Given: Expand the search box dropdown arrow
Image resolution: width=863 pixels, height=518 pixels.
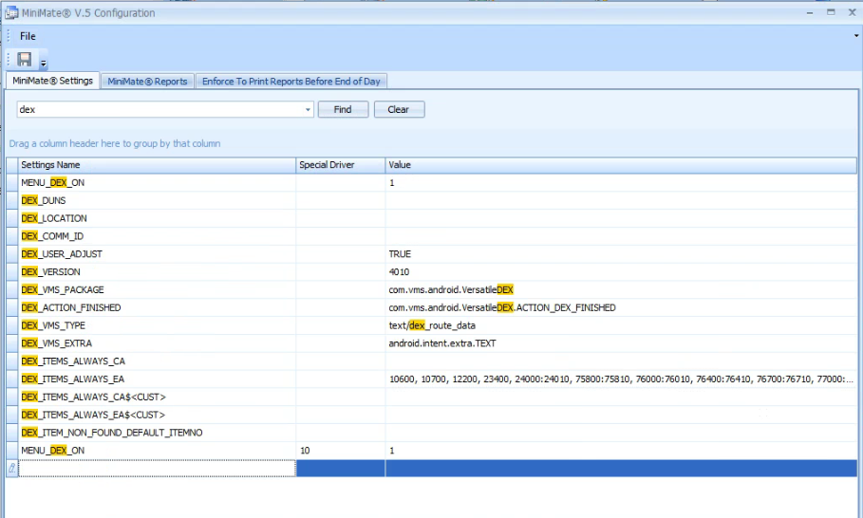Looking at the screenshot, I should (308, 109).
